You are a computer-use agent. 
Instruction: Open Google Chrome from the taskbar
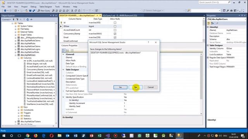click(x=28, y=136)
